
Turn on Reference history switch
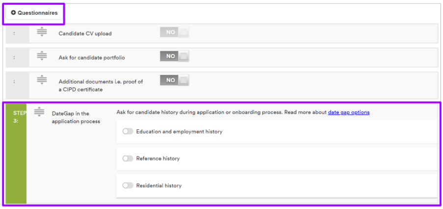[128, 159]
